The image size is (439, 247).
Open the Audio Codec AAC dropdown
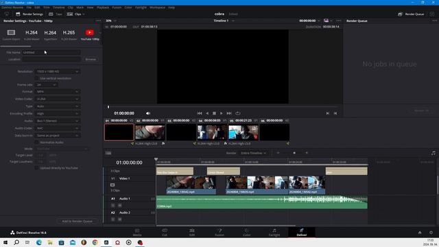[58, 128]
